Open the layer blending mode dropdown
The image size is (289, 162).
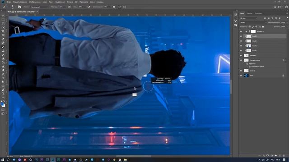(x=253, y=22)
